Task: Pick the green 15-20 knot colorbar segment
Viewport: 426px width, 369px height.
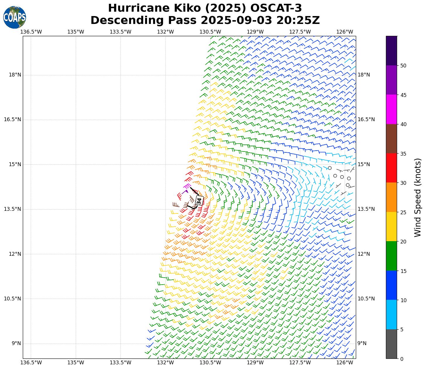Action: (391, 256)
